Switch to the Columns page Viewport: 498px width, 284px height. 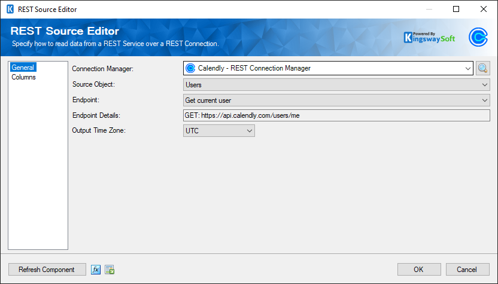click(23, 77)
